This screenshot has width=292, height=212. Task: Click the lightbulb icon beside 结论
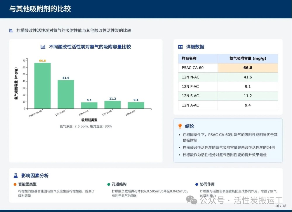tap(180, 126)
